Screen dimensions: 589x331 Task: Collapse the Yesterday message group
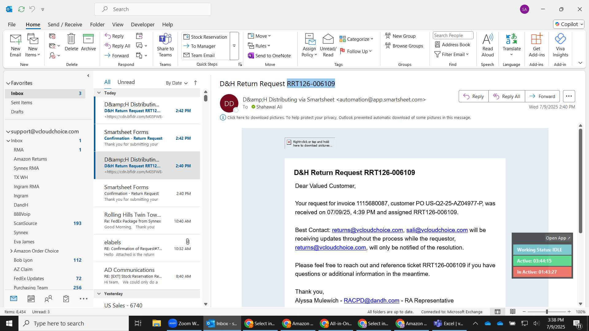(99, 294)
